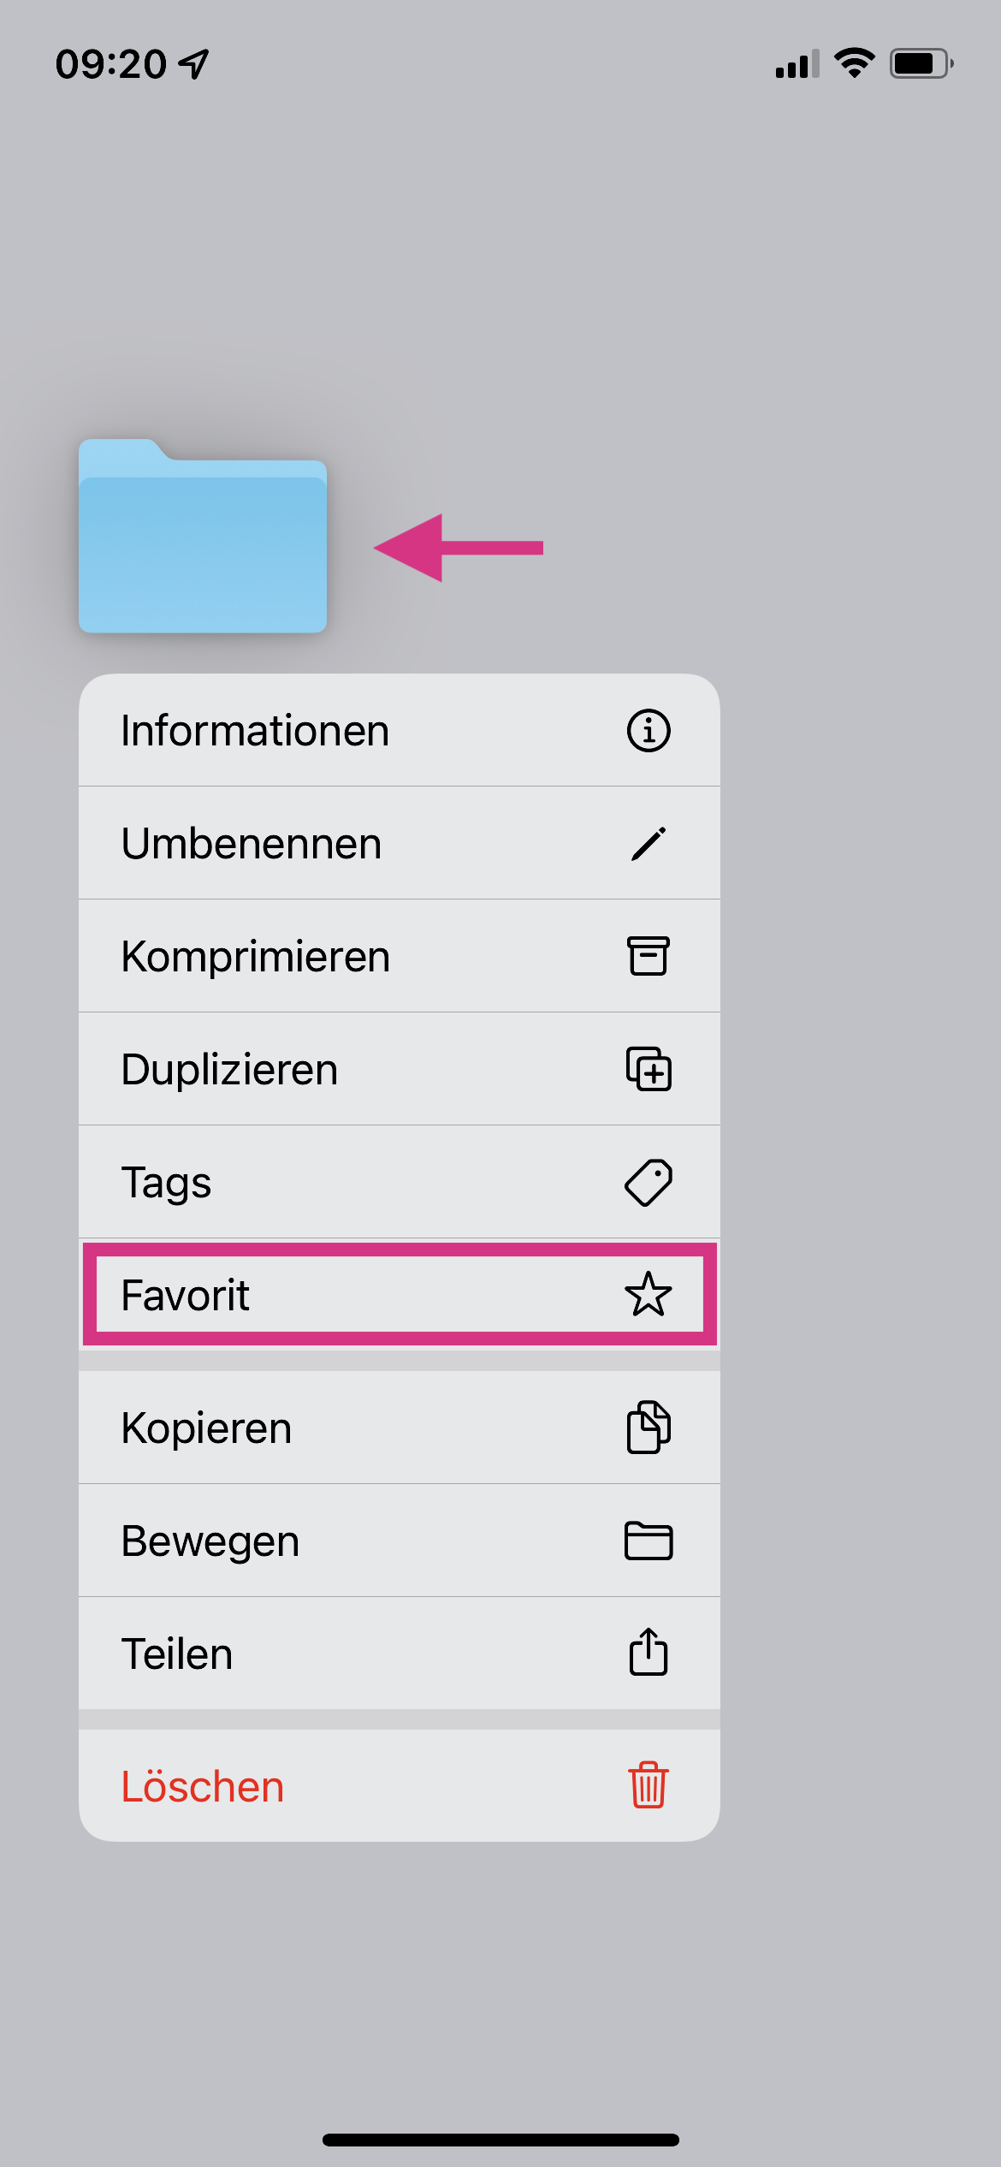Select Duplizieren from context menu
Screen dimensions: 1001x2167
[230, 1070]
